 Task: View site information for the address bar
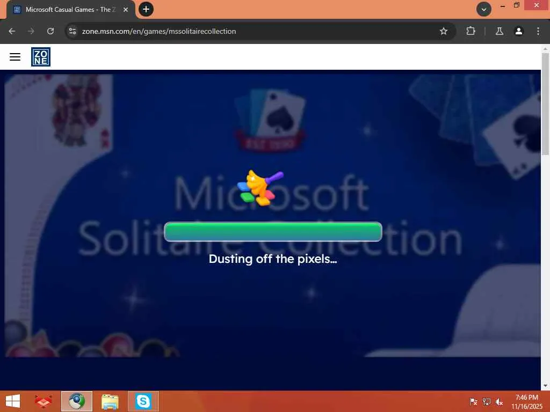click(x=73, y=31)
